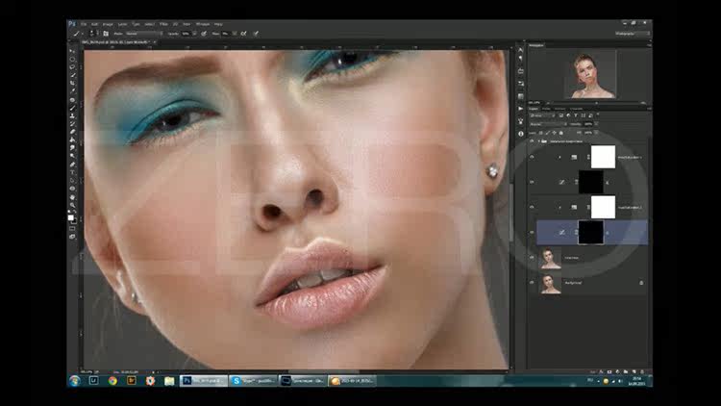Select the Eraser tool
Viewport: 721px width, 406px height.
pyautogui.click(x=72, y=132)
